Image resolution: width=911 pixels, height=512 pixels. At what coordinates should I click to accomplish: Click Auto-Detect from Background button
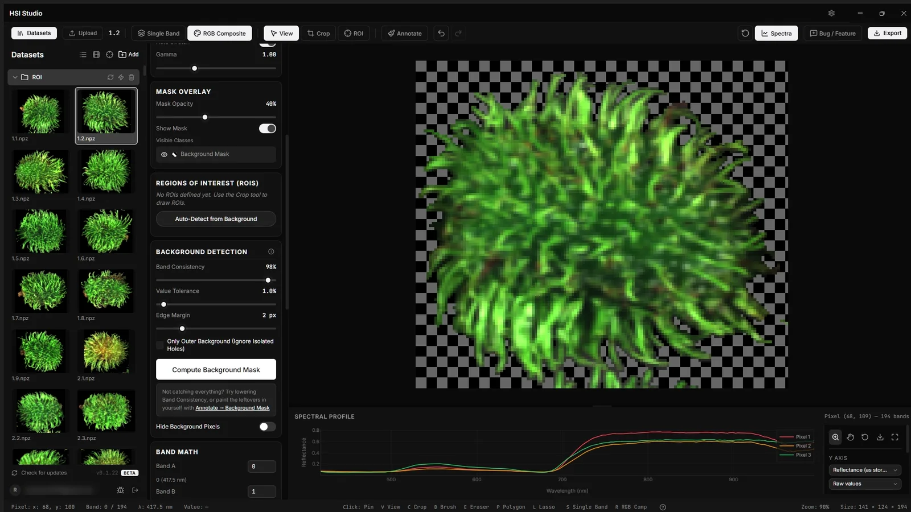pyautogui.click(x=216, y=219)
